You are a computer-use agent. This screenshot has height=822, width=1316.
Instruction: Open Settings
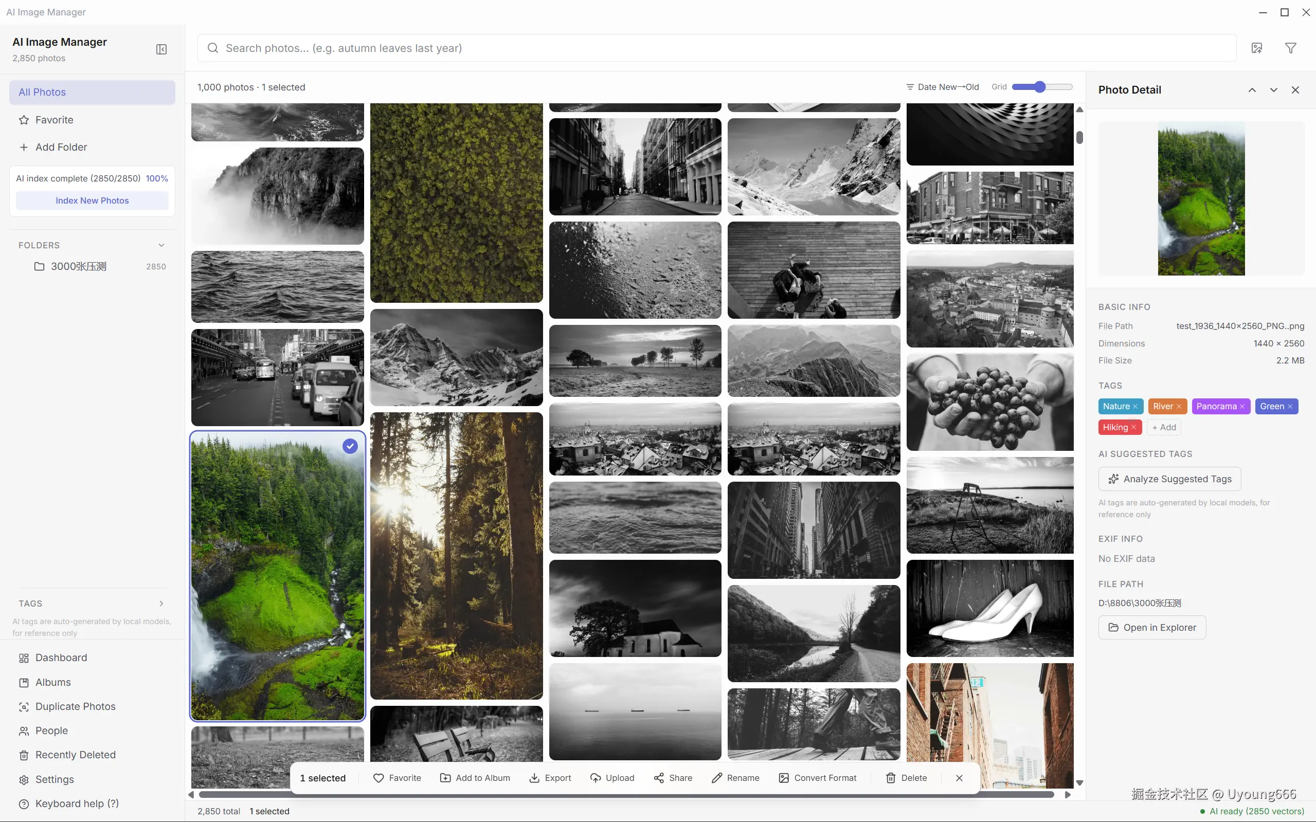pyautogui.click(x=93, y=780)
